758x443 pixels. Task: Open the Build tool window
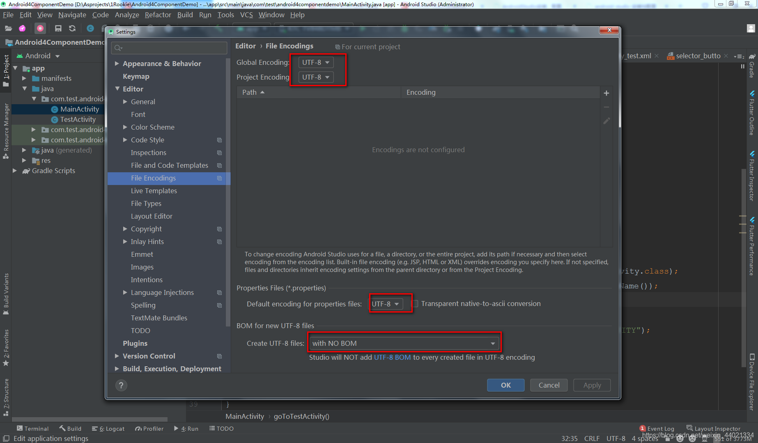click(x=70, y=429)
